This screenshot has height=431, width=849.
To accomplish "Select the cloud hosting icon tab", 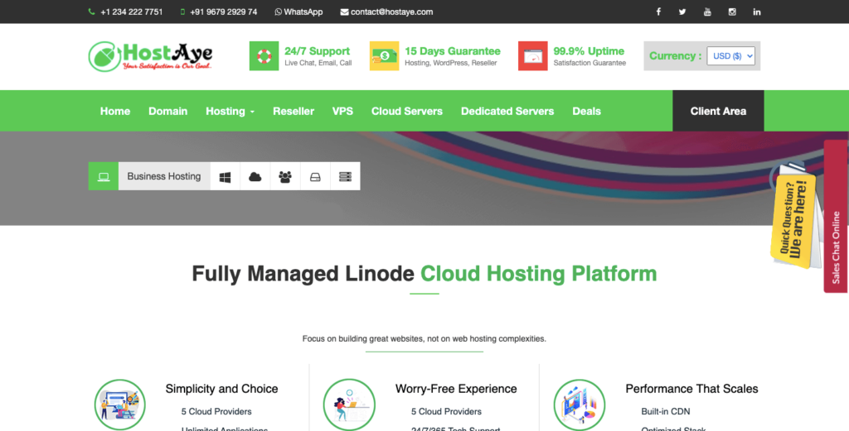I will tap(255, 176).
